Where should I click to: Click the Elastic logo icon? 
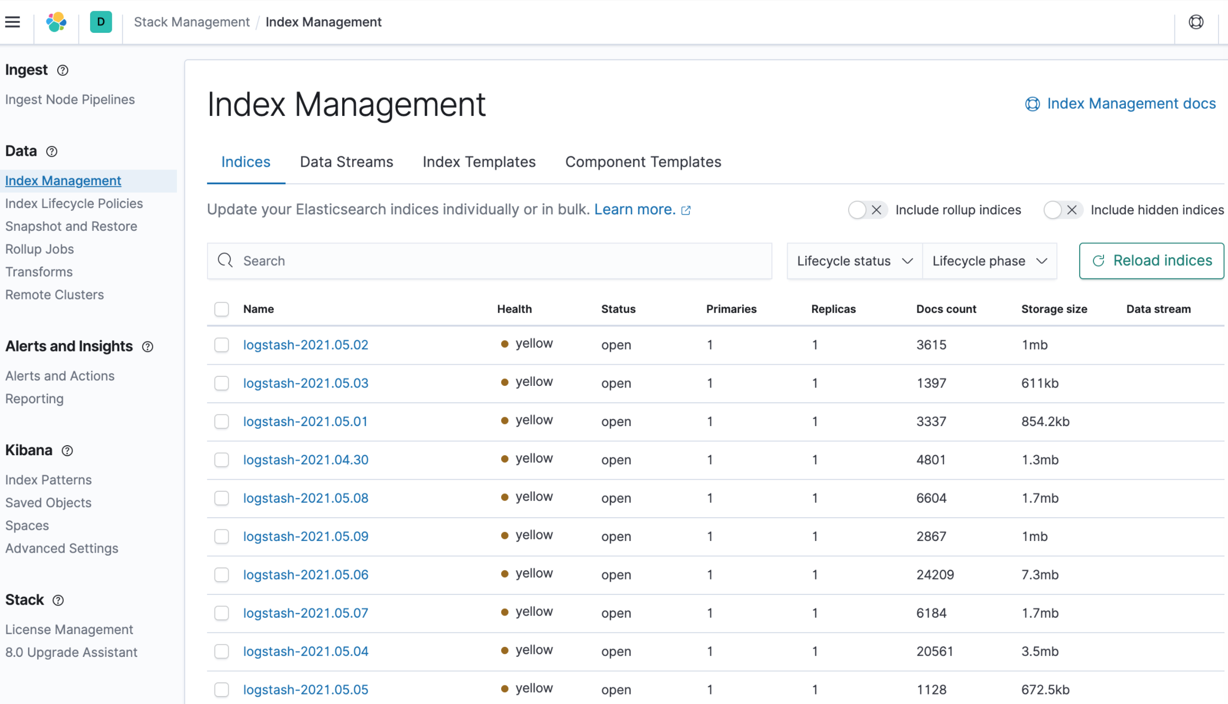tap(56, 22)
